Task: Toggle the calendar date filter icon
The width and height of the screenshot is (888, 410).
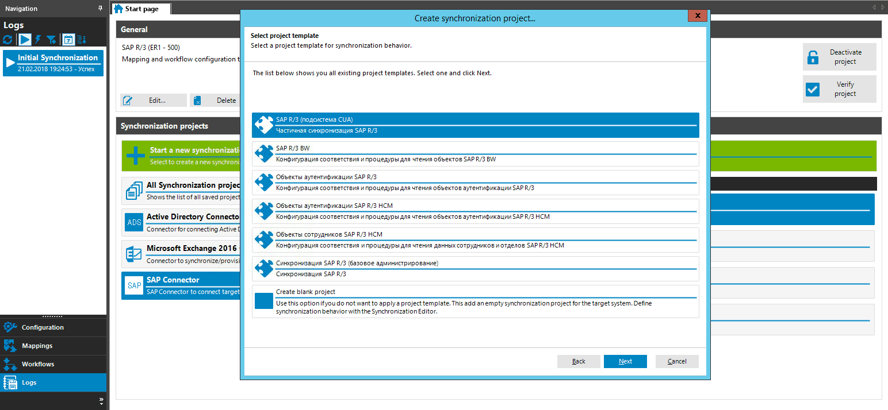Action: click(68, 40)
